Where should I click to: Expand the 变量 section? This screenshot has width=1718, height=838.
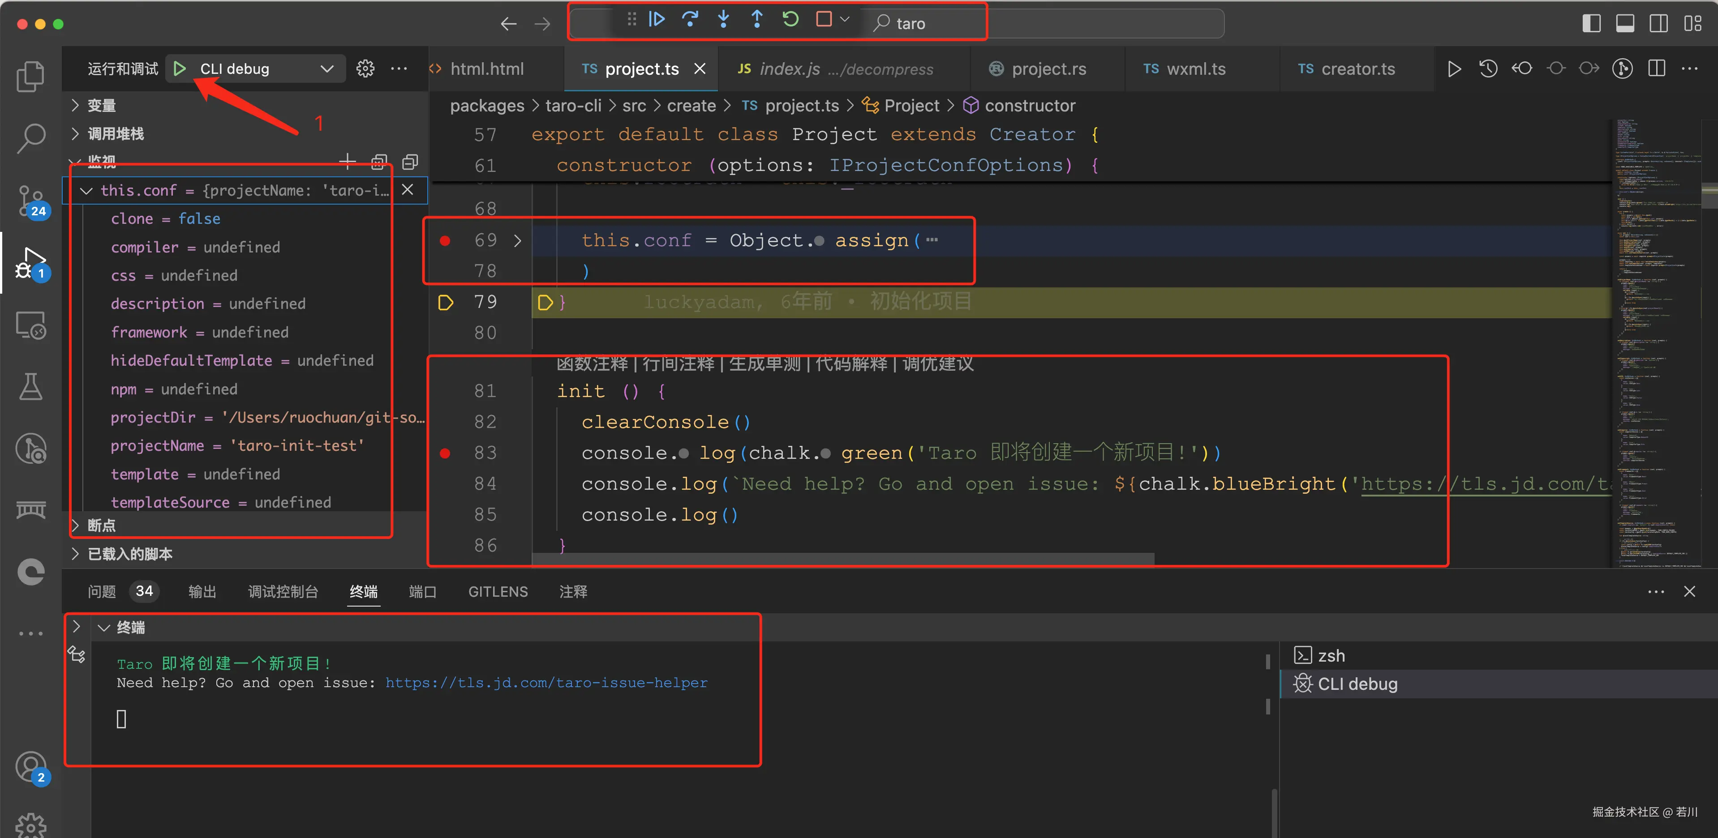coord(101,105)
